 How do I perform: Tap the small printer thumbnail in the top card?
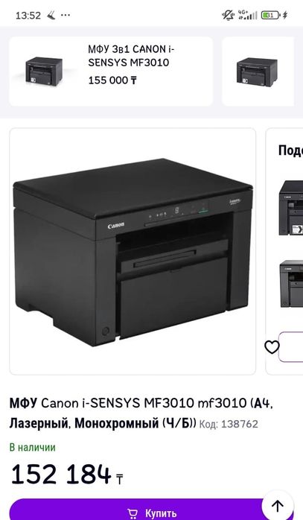pyautogui.click(x=44, y=72)
